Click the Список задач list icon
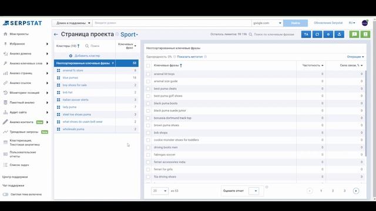The image size is (376, 211). 5,165
